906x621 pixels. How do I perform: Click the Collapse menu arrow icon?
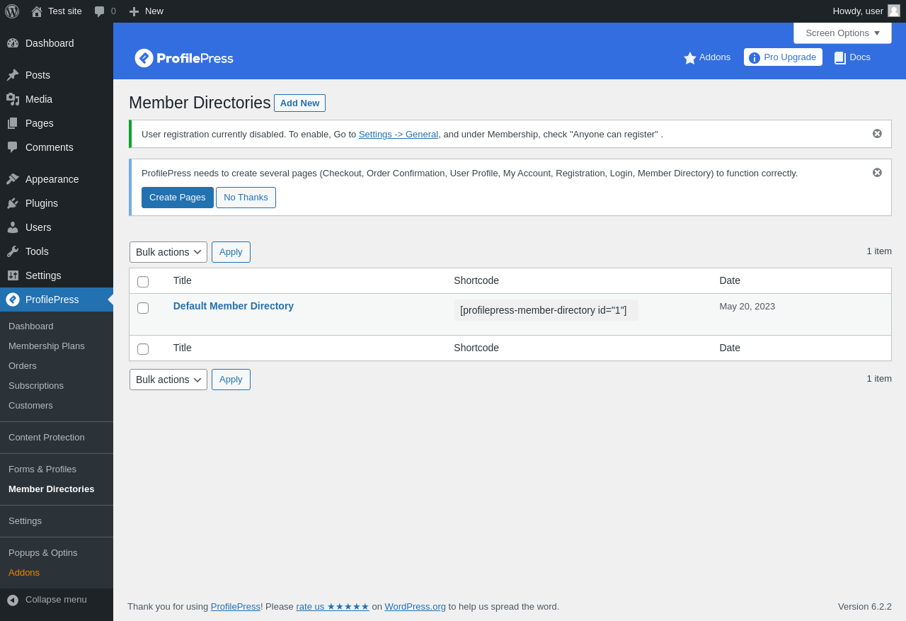pos(13,600)
